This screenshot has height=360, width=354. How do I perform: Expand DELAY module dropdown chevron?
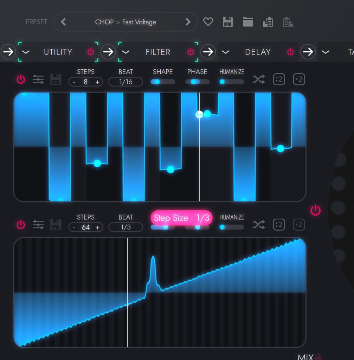(x=225, y=52)
